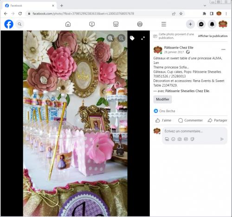
Task: Go to the Home feed icon
Action: (68, 24)
